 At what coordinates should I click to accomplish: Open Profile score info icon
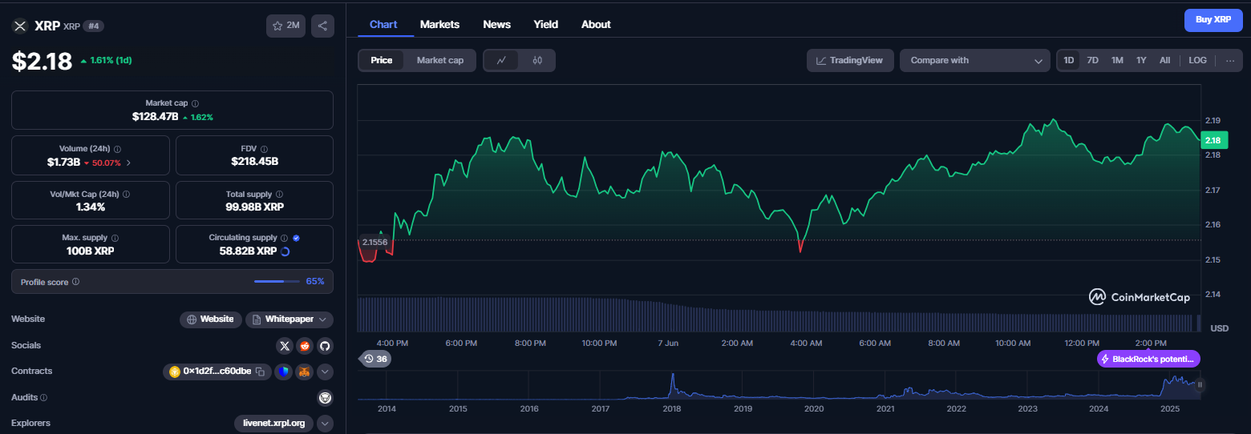(75, 282)
